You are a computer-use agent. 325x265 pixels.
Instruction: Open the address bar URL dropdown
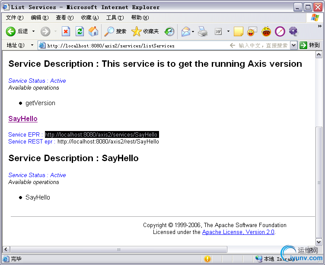coord(293,45)
